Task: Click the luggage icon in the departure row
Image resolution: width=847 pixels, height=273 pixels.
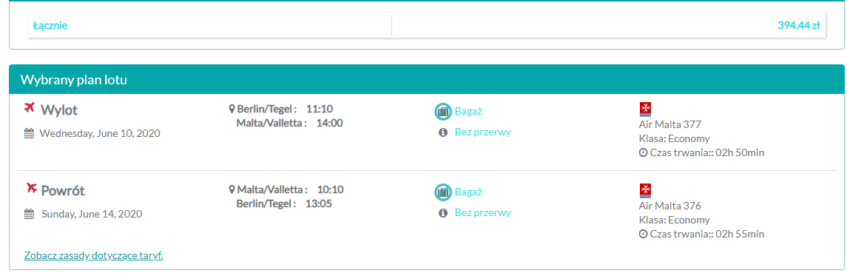Action: coord(443,112)
